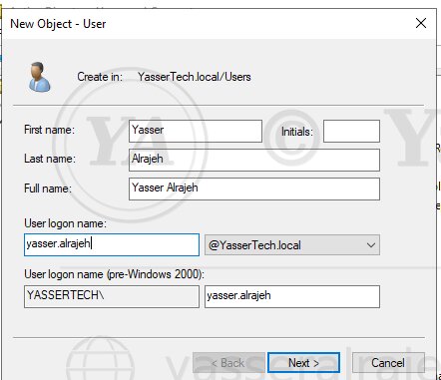Click the Initials: label
This screenshot has height=380, width=441.
point(297,132)
